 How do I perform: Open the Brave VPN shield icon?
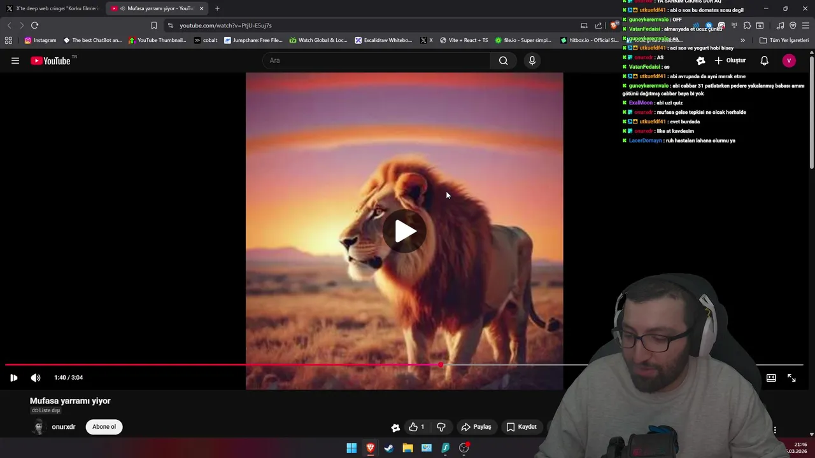tap(793, 25)
